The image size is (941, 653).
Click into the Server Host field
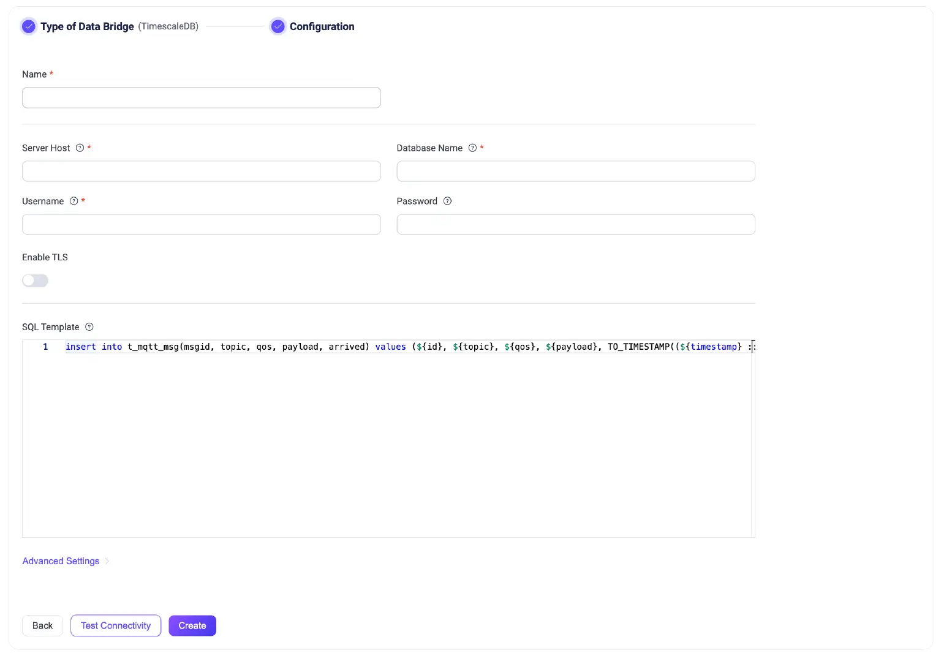(x=201, y=172)
